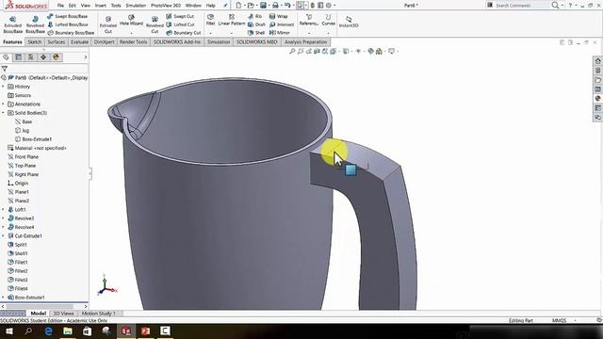
Task: Choose Swept Cut
Action: [180, 17]
